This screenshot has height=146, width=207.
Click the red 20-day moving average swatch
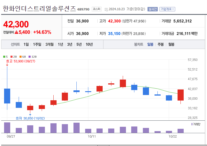click(x=11, y=57)
